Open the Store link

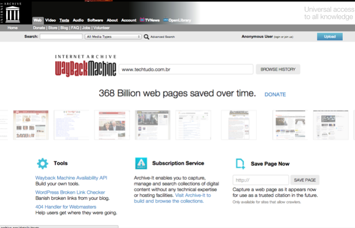[53, 28]
